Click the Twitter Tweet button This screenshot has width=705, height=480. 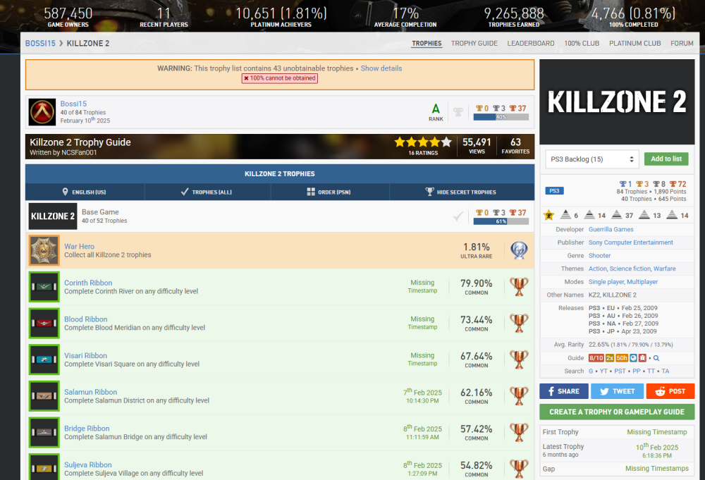coord(616,391)
